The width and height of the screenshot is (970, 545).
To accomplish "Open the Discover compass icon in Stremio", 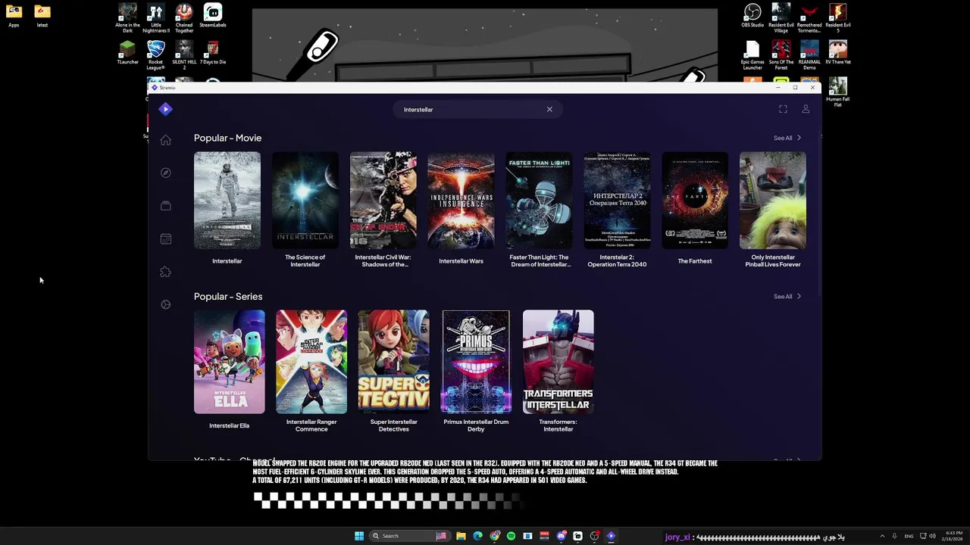I will pyautogui.click(x=165, y=173).
